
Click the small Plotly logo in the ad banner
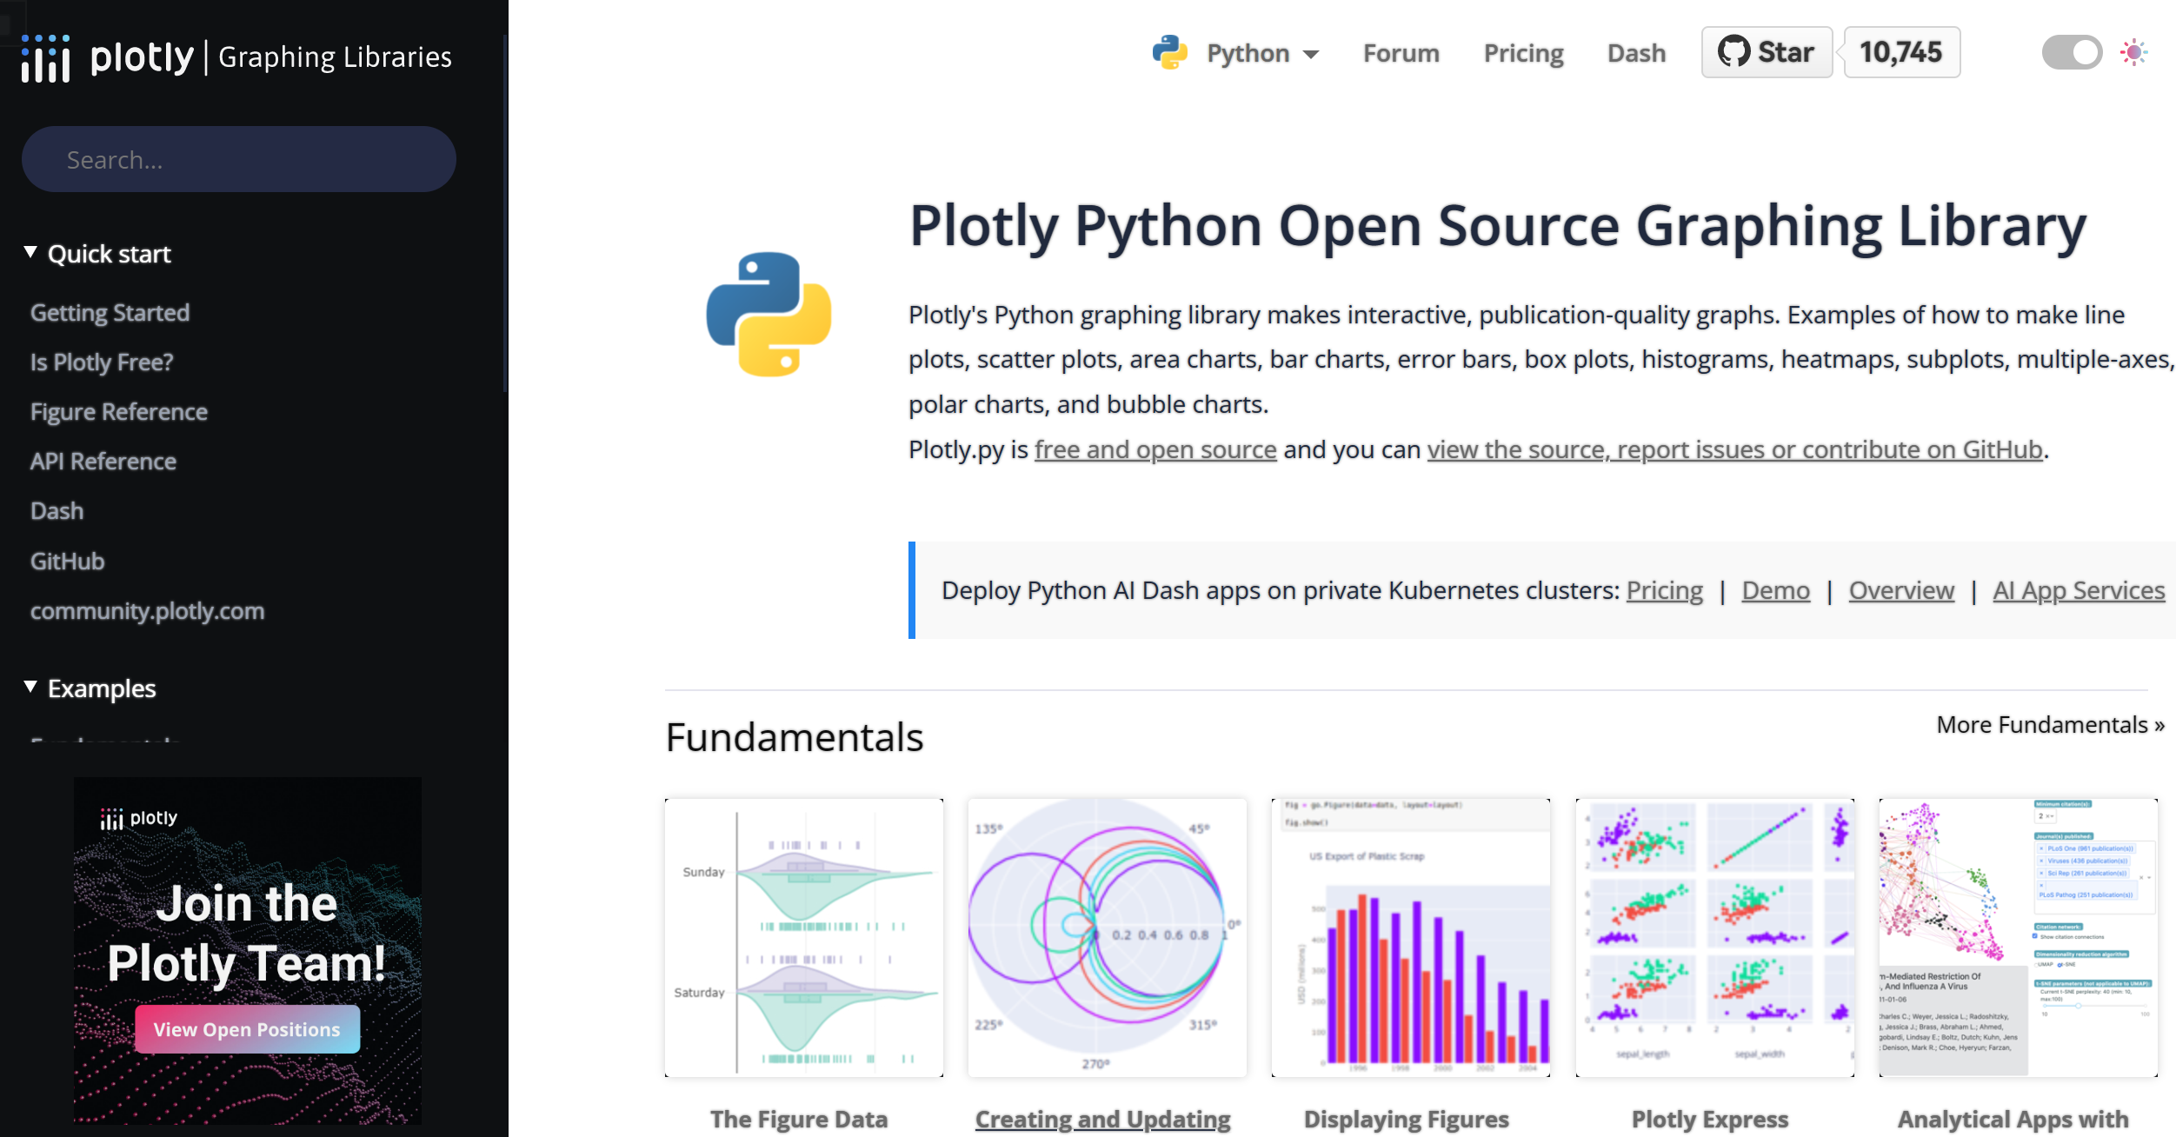coord(139,818)
